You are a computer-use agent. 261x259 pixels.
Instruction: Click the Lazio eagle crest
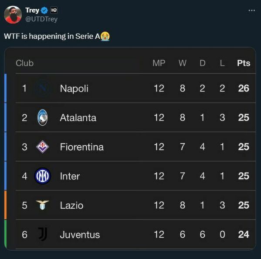42,205
